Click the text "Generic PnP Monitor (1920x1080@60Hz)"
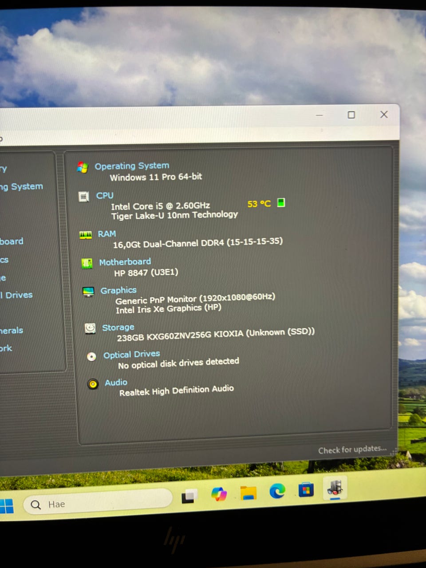This screenshot has width=426, height=568. coord(195,299)
